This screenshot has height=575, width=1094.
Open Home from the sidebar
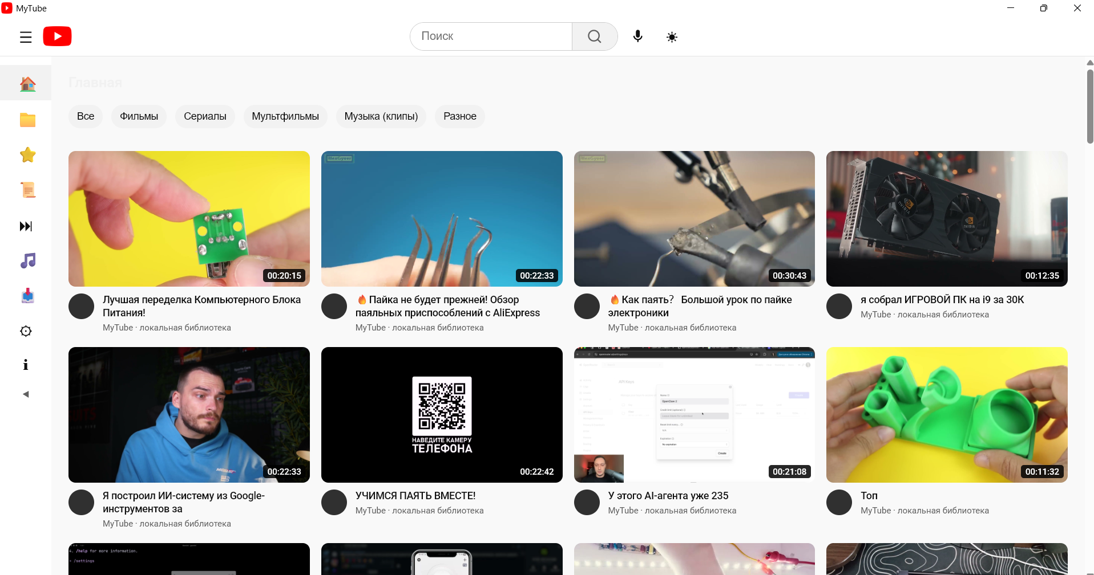tap(27, 84)
